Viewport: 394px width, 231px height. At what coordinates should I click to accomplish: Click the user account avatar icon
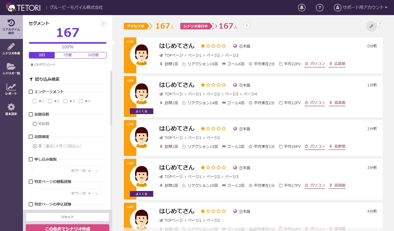[338, 8]
